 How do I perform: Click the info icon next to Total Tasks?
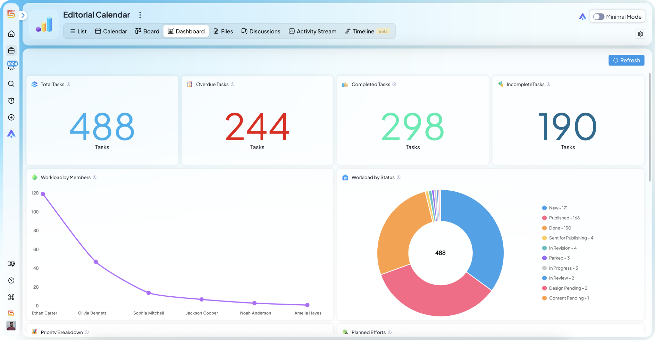click(68, 84)
